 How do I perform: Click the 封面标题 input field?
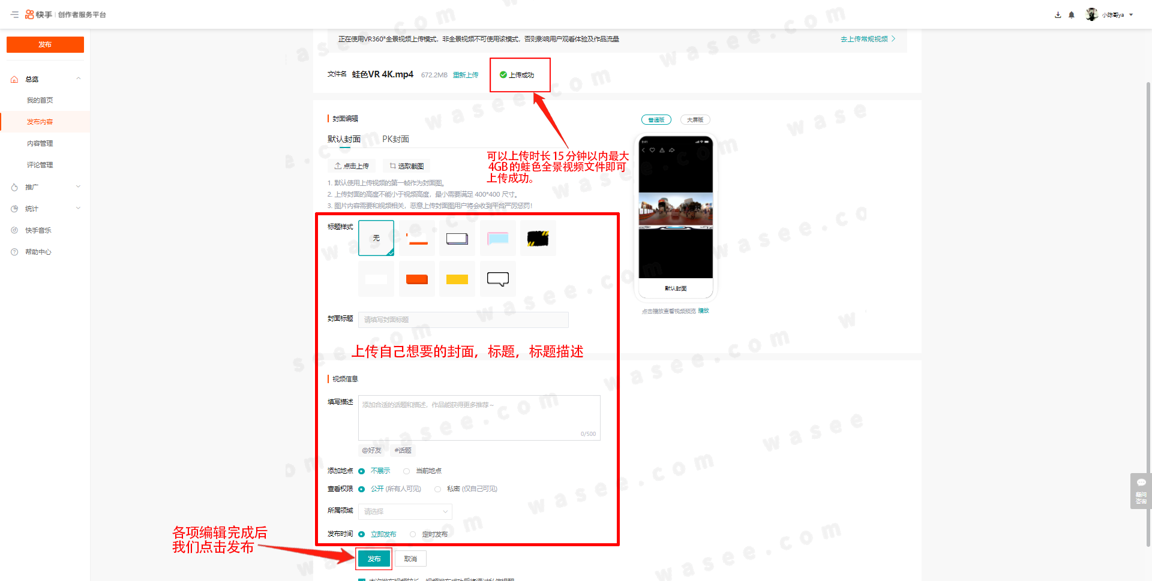coord(463,320)
